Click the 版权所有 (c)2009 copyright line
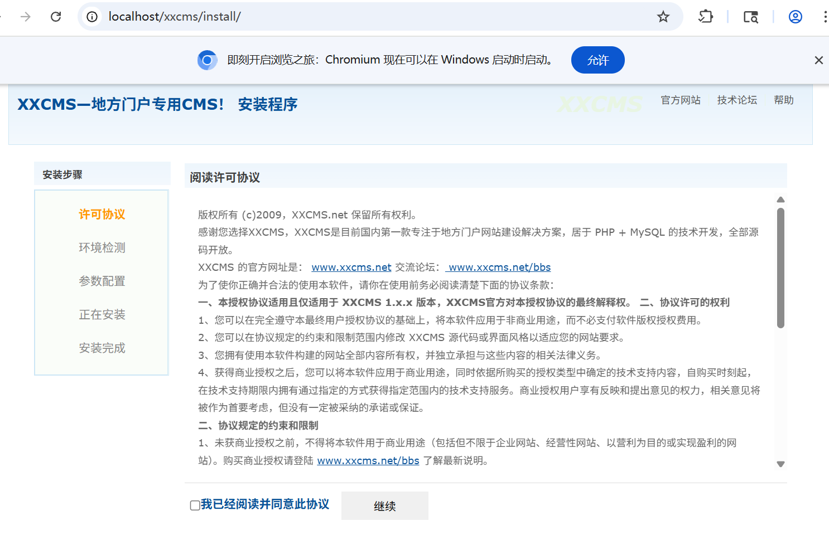The width and height of the screenshot is (829, 540). click(x=308, y=215)
